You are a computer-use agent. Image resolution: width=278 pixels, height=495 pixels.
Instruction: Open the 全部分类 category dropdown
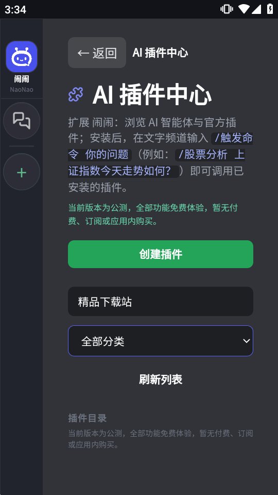click(x=161, y=341)
